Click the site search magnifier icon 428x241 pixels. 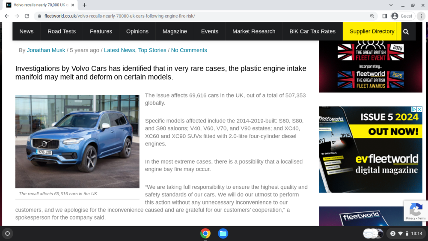coord(406,32)
